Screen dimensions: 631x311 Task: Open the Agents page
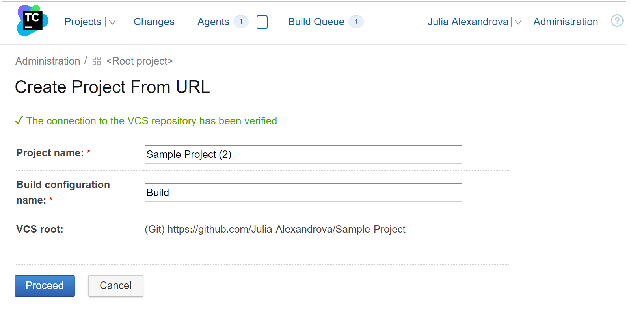point(213,22)
